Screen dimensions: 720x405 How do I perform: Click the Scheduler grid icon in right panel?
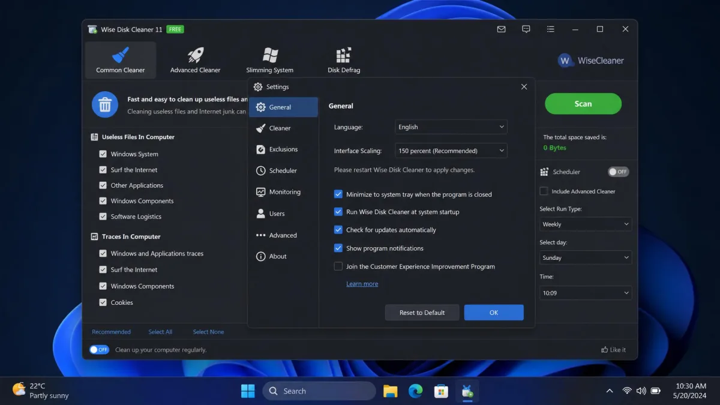544,172
